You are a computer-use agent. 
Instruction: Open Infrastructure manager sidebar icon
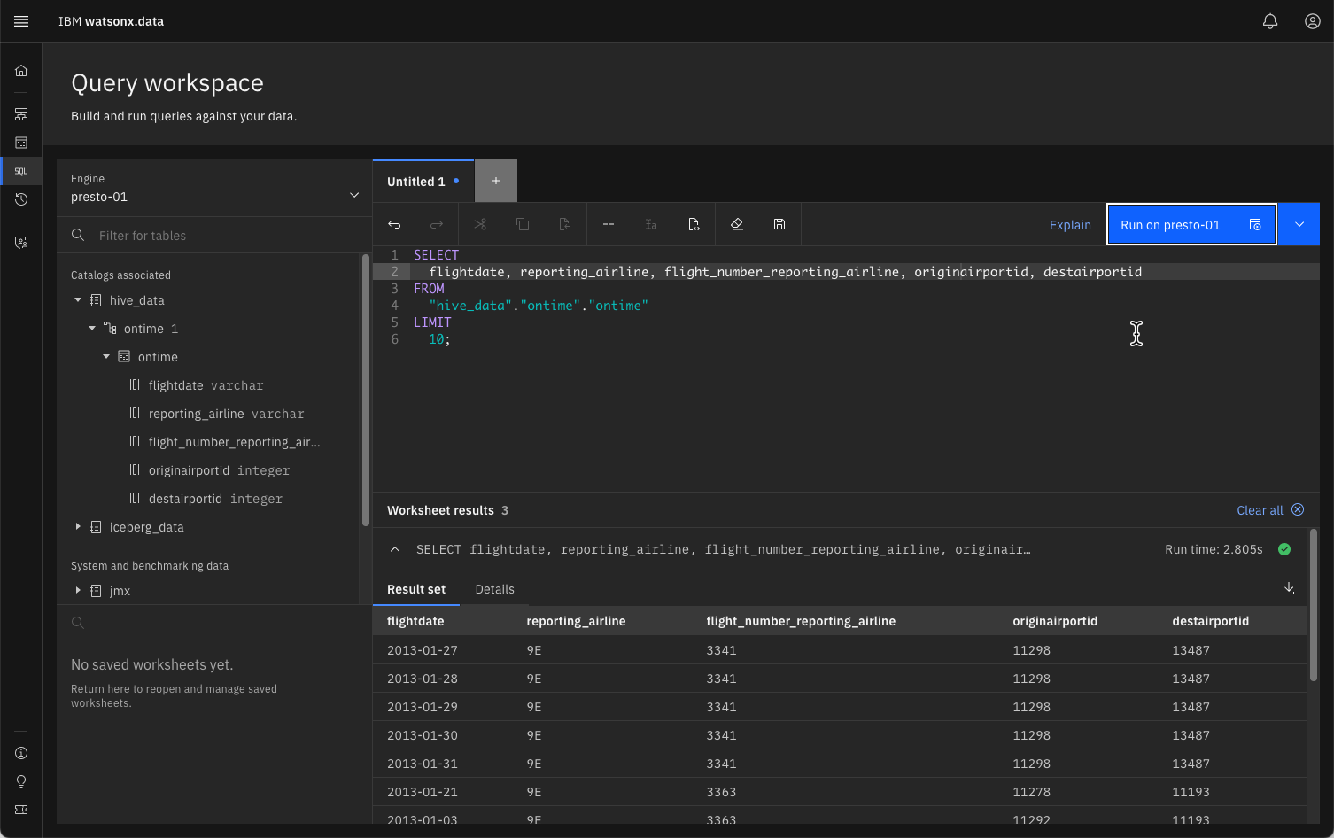point(21,114)
